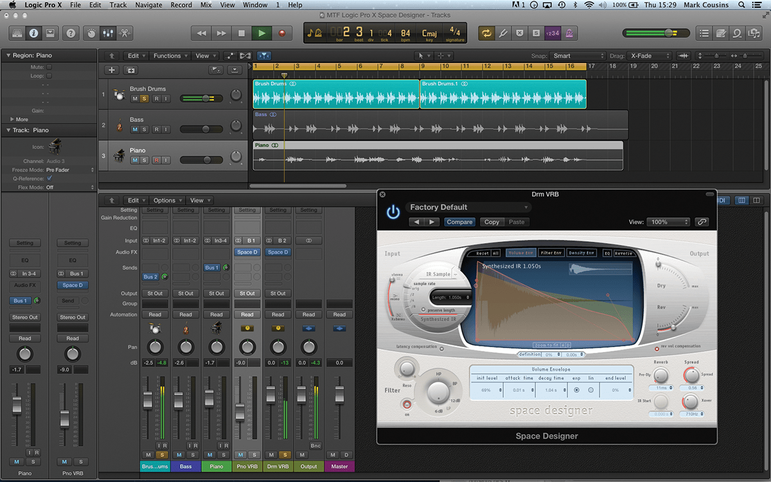The height and width of the screenshot is (482, 771).
Task: Open the tracks area Functions menu
Action: 170,56
